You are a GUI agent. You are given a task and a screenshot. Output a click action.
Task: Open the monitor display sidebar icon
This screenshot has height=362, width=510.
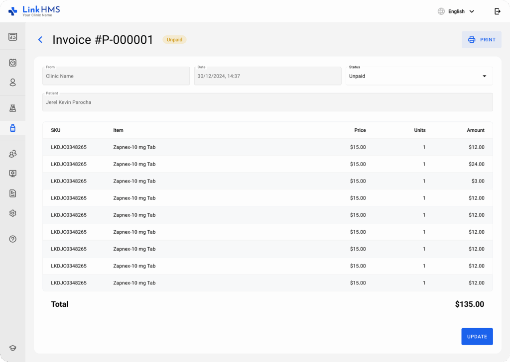click(x=12, y=174)
